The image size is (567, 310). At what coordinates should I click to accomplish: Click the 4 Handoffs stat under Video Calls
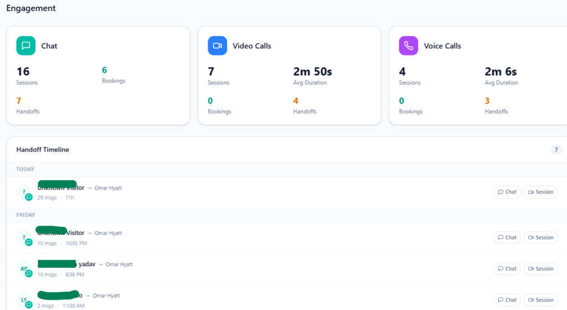pos(296,101)
